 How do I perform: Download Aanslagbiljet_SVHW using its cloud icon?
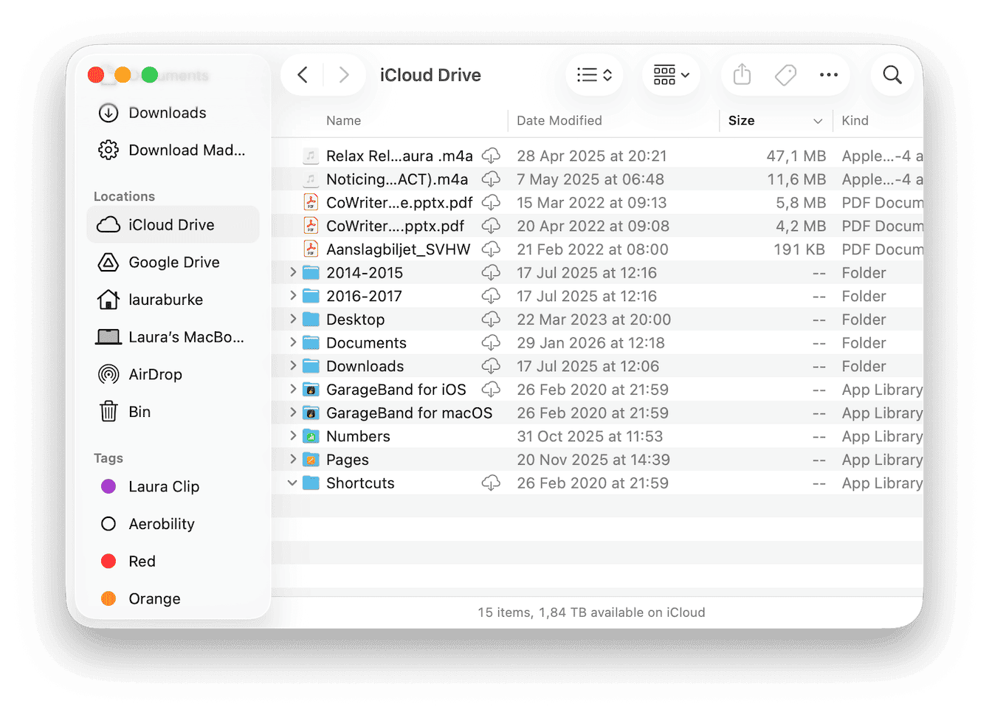(x=491, y=249)
